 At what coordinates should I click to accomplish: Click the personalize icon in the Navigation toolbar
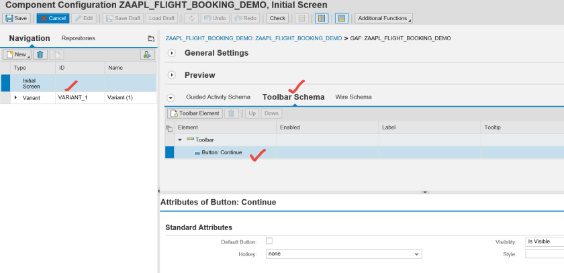click(x=147, y=54)
